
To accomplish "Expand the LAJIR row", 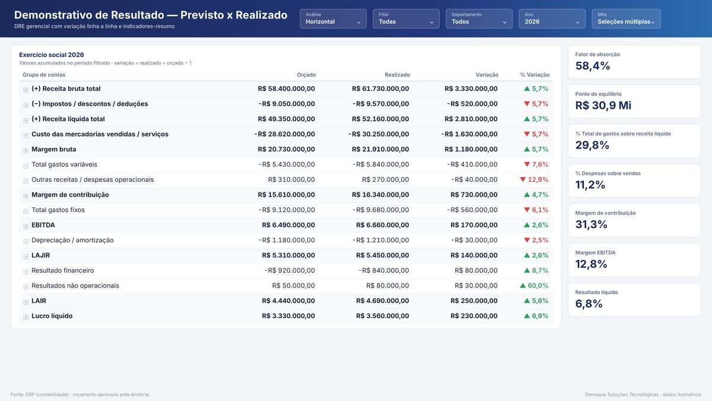I will point(26,257).
